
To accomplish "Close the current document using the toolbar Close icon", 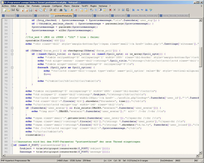I will [x=22, y=10].
